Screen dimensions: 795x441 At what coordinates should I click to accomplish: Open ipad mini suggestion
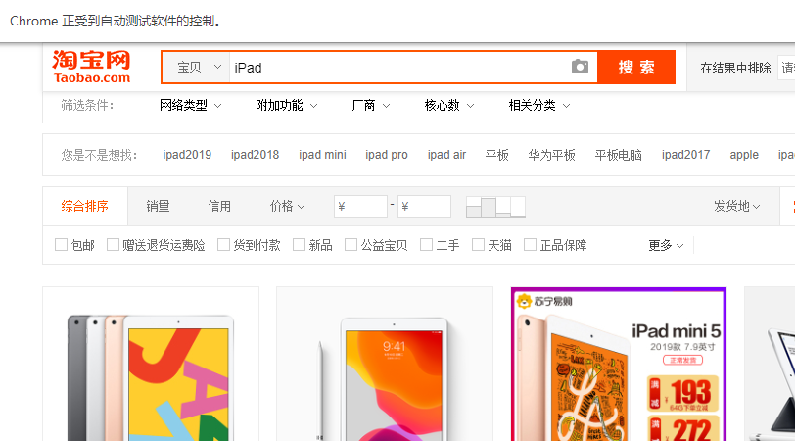click(322, 155)
